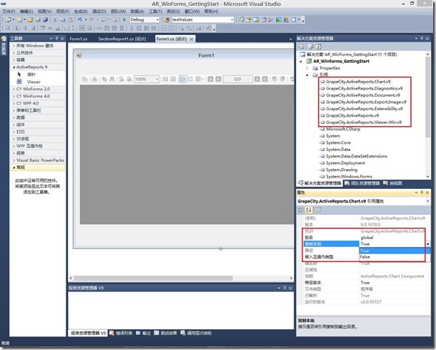Select the GrapeCity.ActiveReports.Viewer.Win.v9 reference
Screen dimensions: 436x350
point(364,122)
